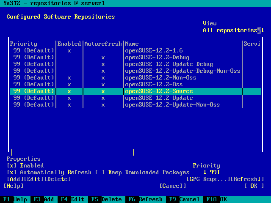
Task: Toggle the Enabled checkbox in Properties
Action: (x=12, y=165)
